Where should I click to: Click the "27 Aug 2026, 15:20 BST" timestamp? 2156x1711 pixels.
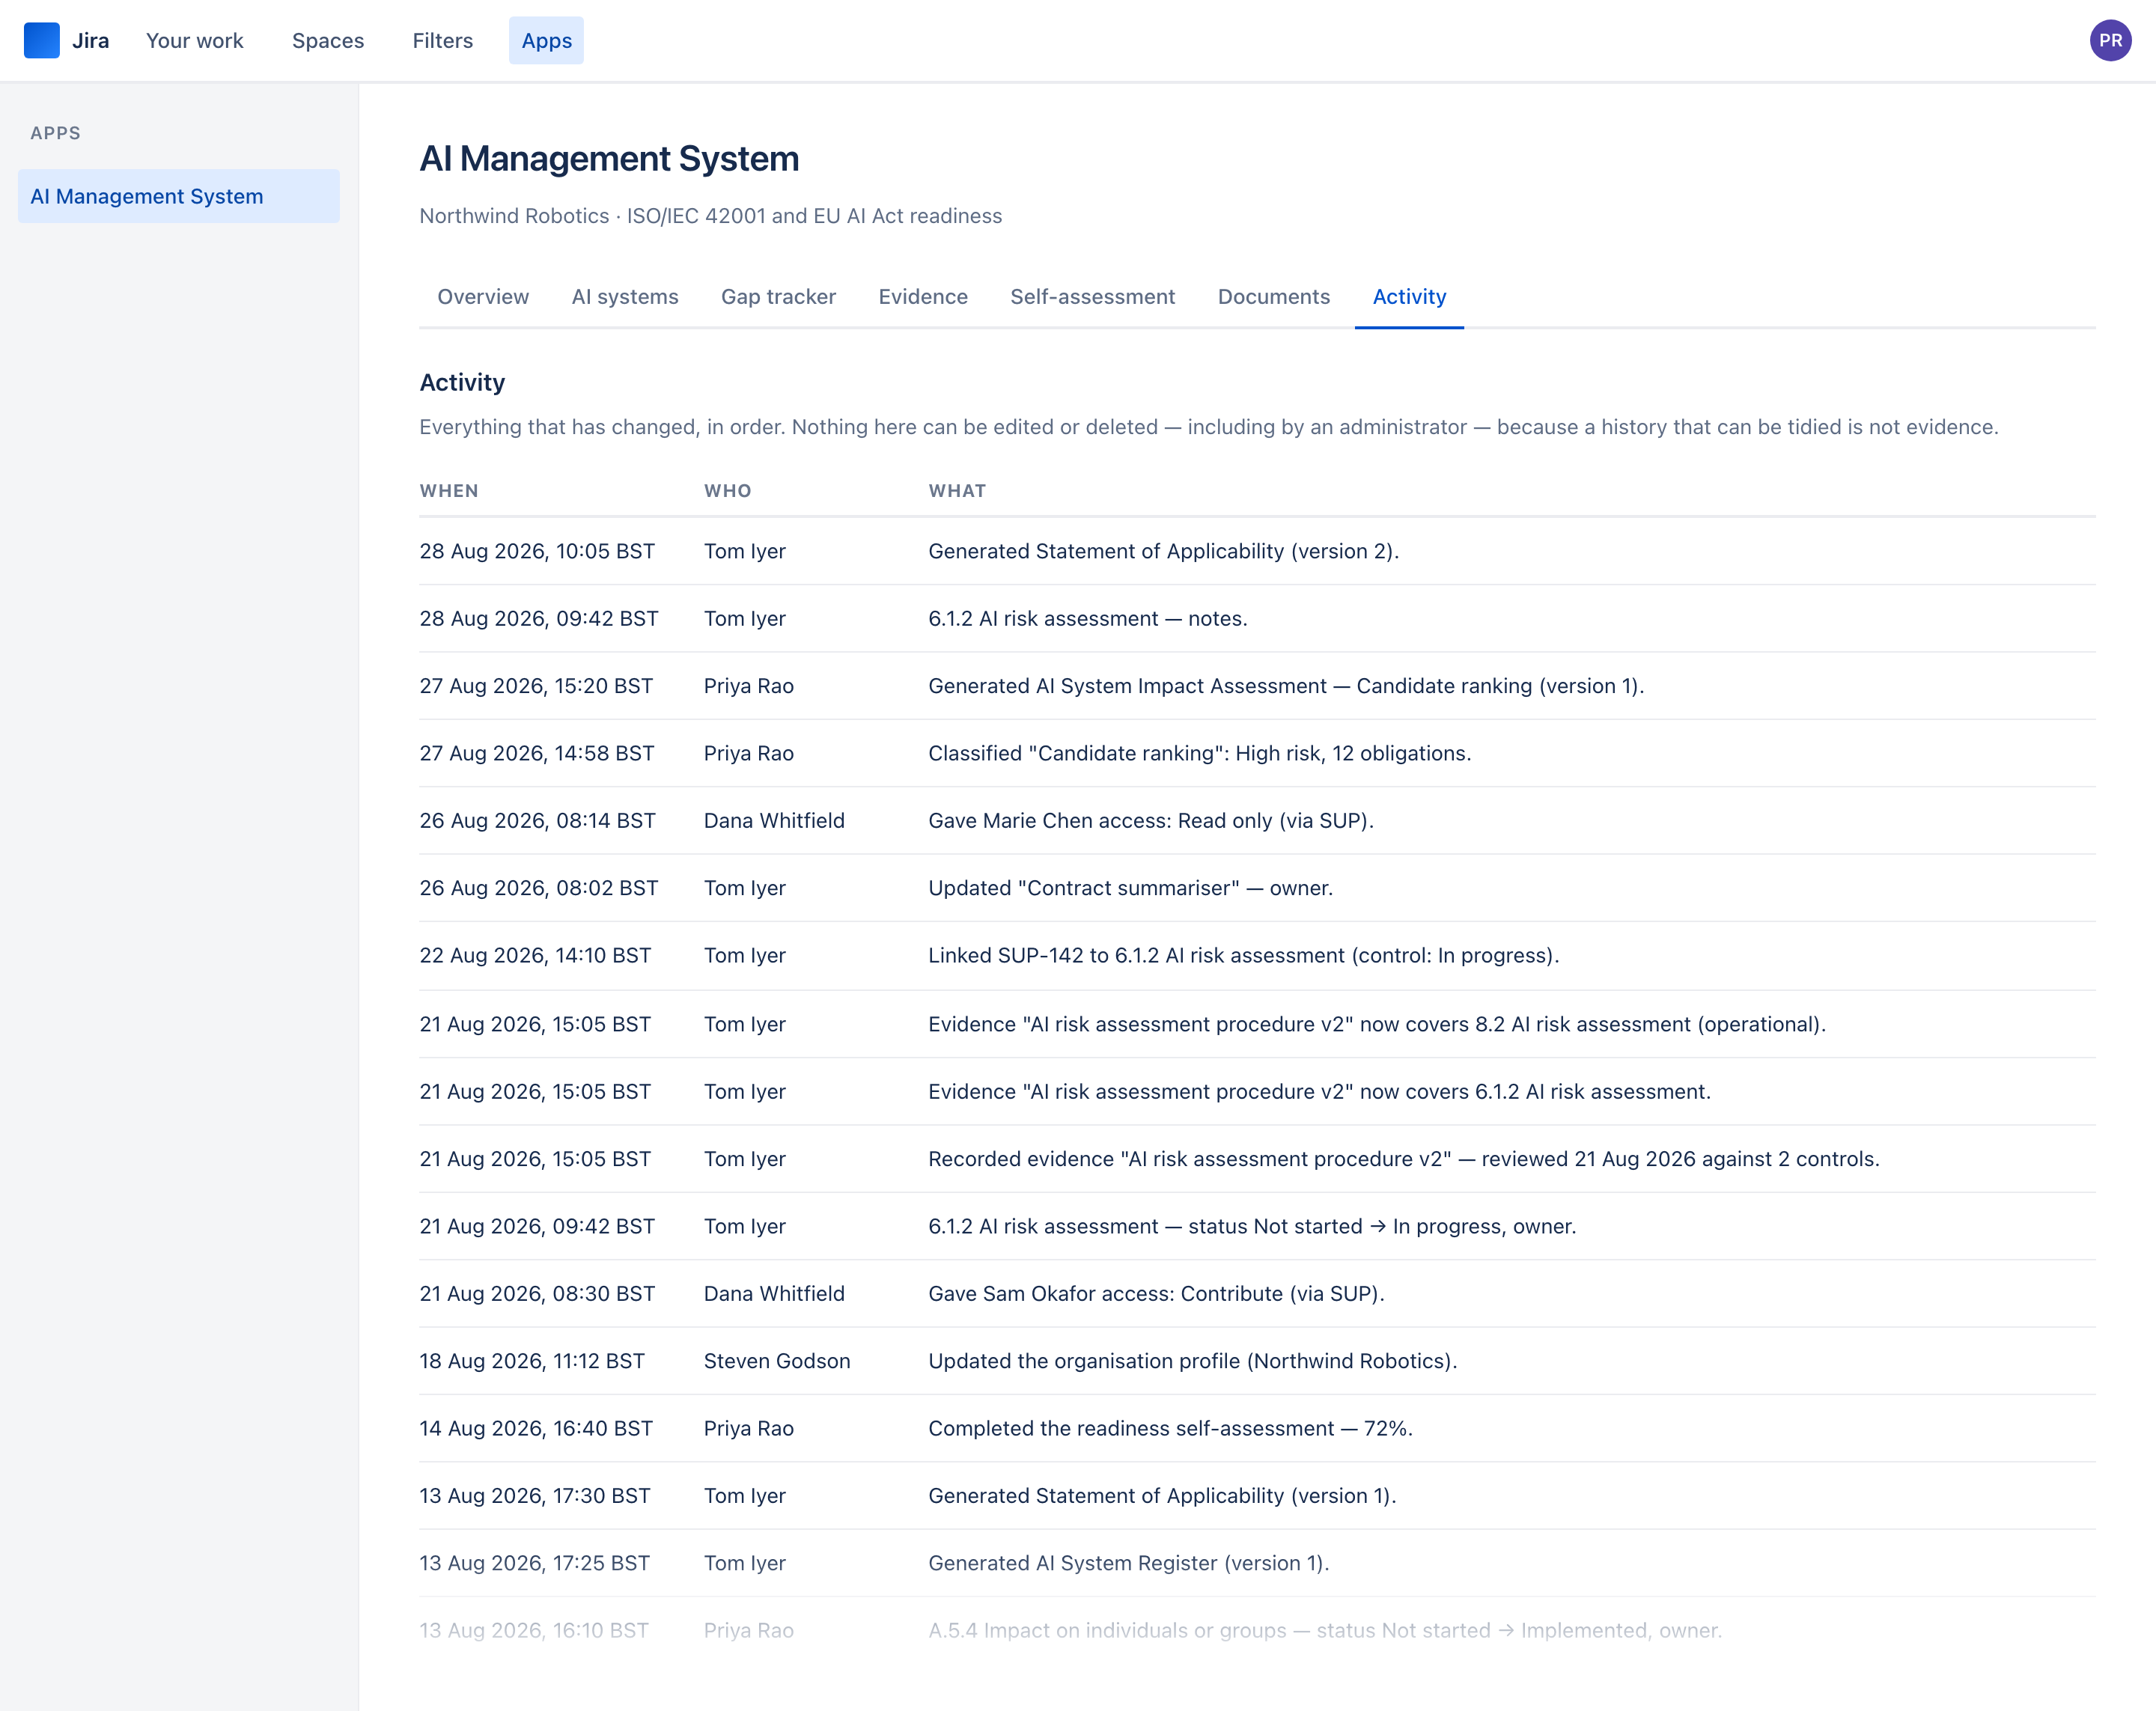(536, 686)
